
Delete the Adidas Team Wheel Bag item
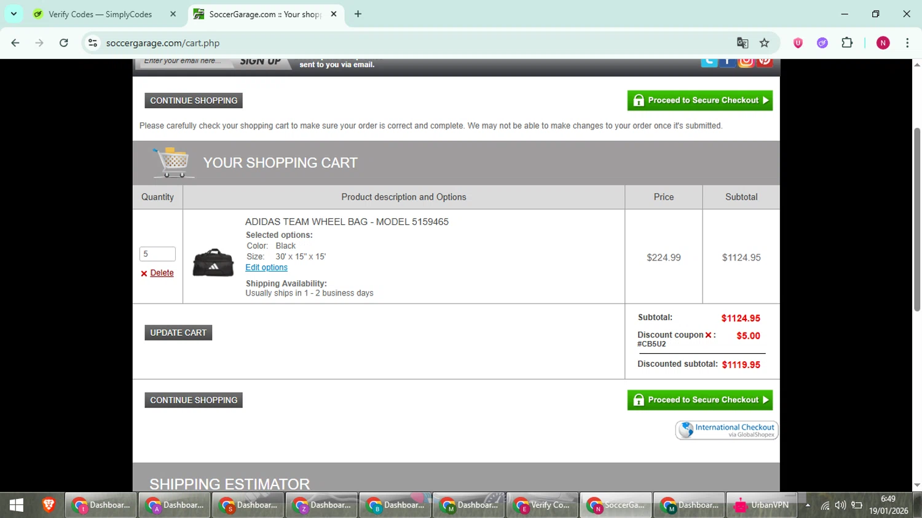(x=162, y=273)
